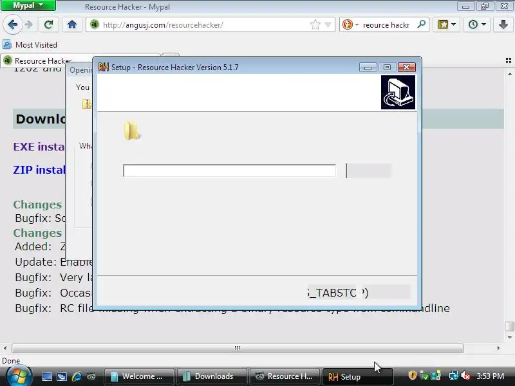Click the DuckDuckGo search engine icon
The width and height of the screenshot is (515, 386).
[347, 24]
